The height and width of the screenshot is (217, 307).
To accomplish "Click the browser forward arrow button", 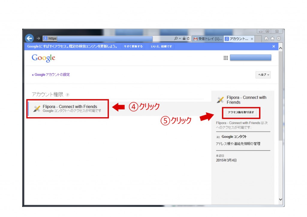I will pyautogui.click(x=38, y=38).
